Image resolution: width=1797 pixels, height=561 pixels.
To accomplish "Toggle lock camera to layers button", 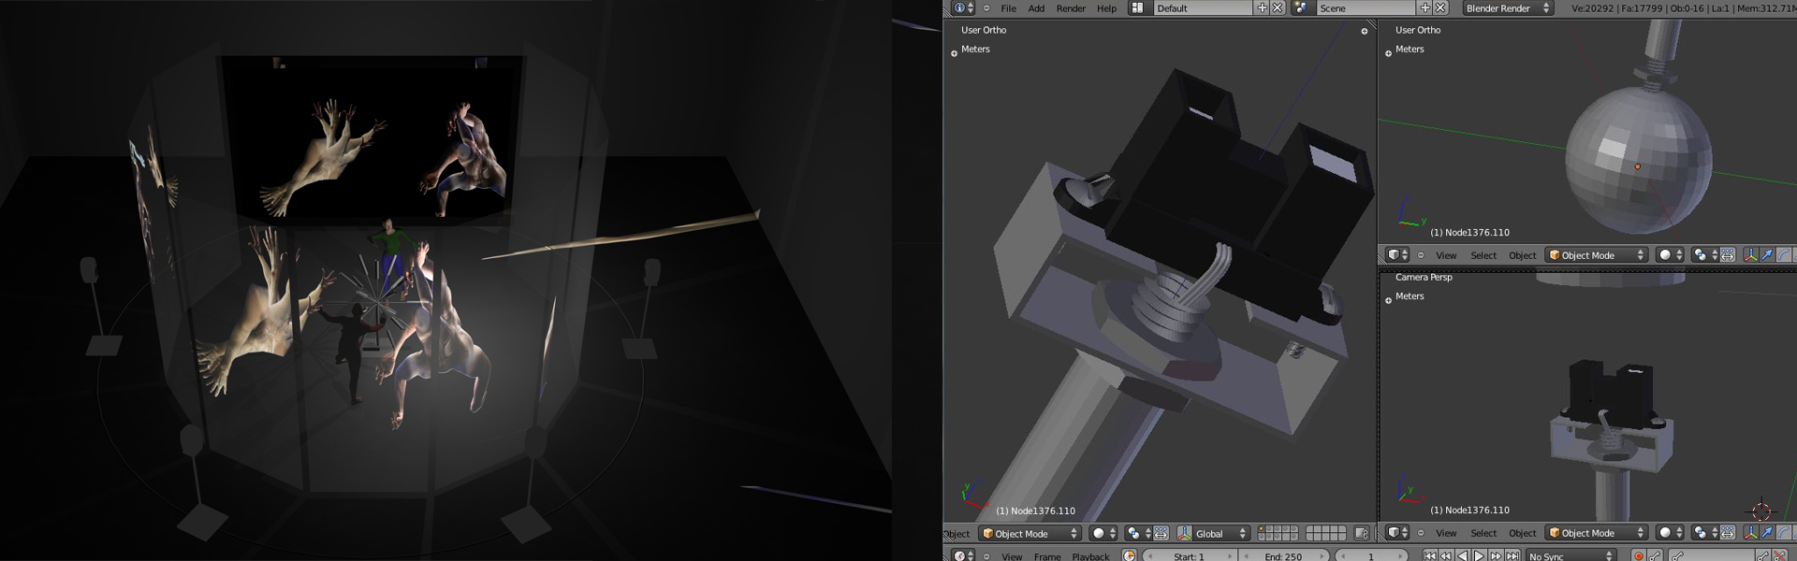I will pos(1362,534).
